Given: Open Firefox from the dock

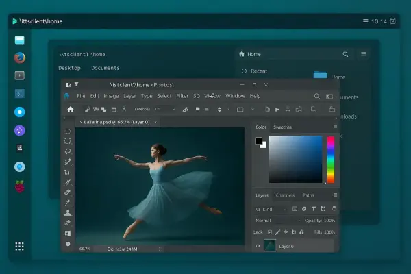Looking at the screenshot, I should 20,58.
